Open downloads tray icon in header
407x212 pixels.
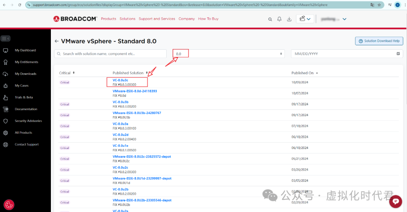[x=289, y=19]
